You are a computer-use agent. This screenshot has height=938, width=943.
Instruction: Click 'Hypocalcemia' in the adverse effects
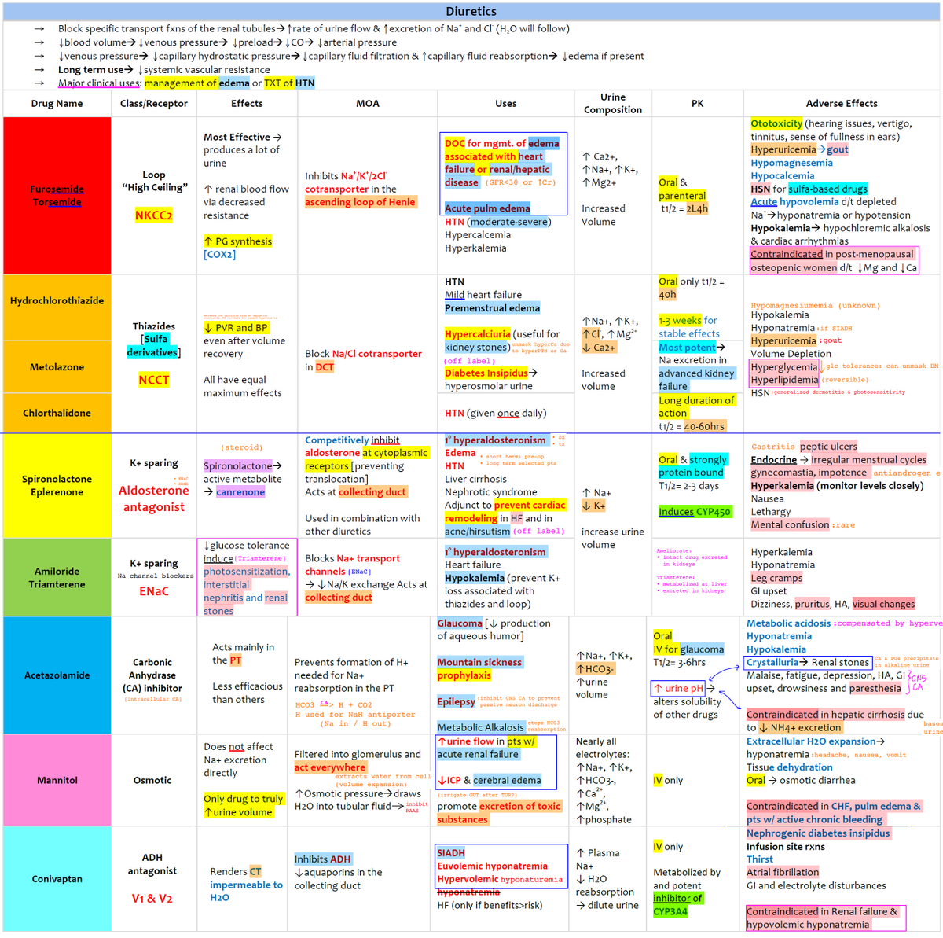pyautogui.click(x=782, y=176)
